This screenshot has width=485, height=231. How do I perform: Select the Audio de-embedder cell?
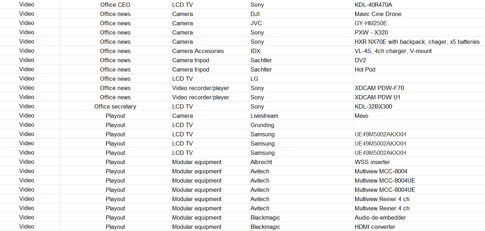pos(380,217)
